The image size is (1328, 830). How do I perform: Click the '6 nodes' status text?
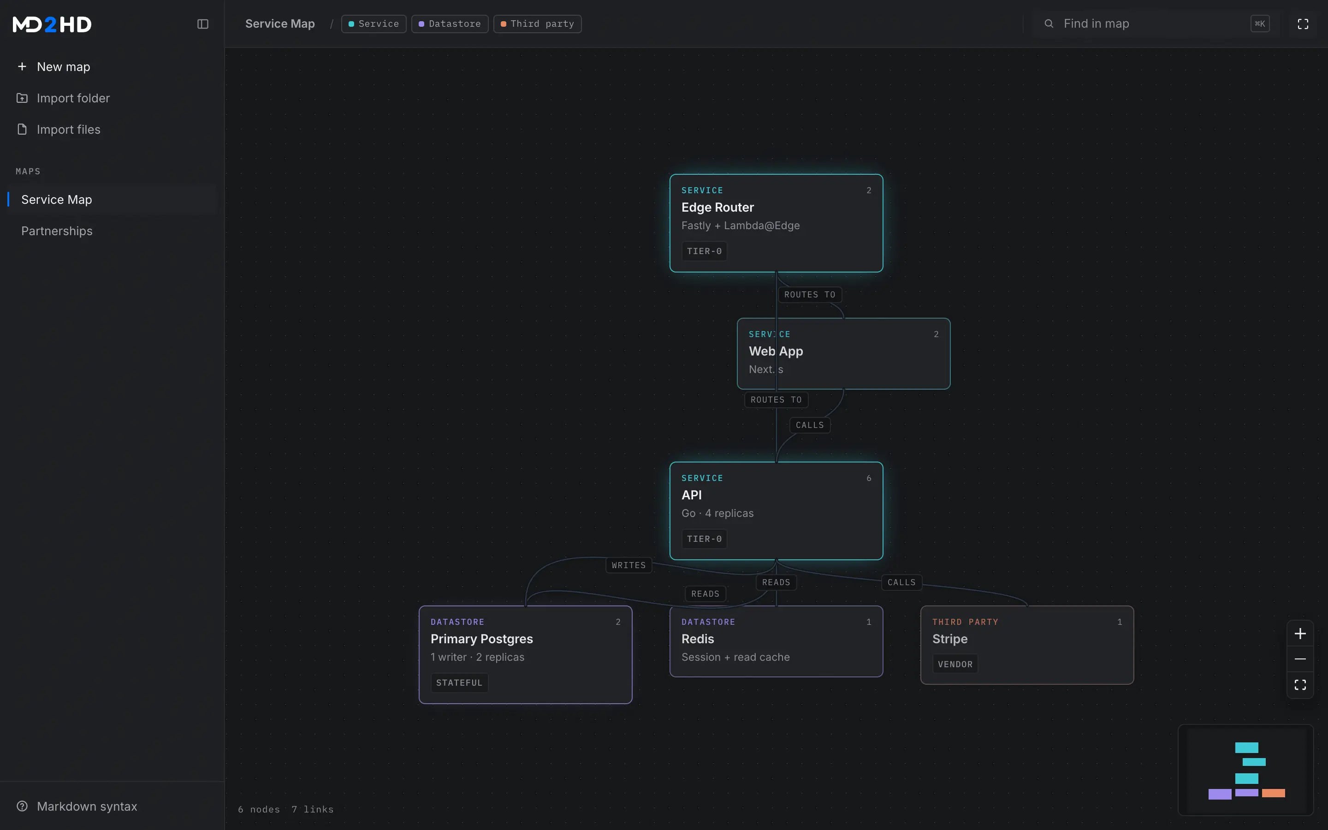[259, 809]
